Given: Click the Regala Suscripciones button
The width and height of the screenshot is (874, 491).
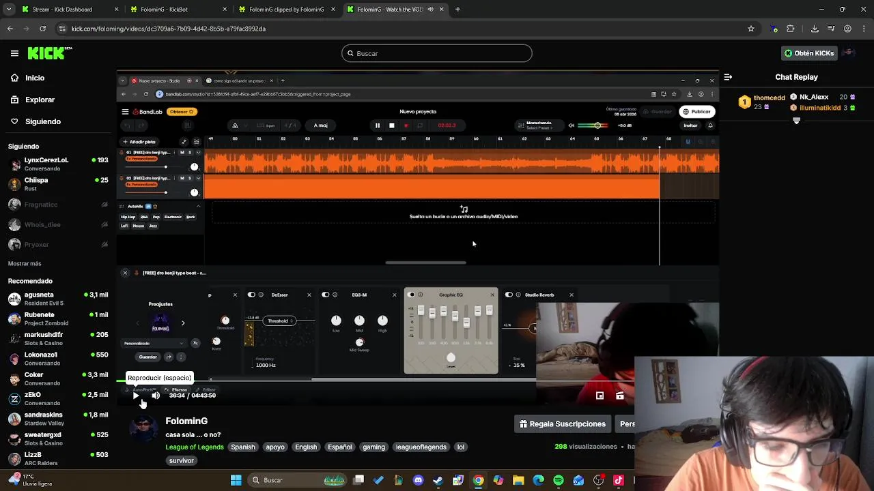Looking at the screenshot, I should [563, 423].
